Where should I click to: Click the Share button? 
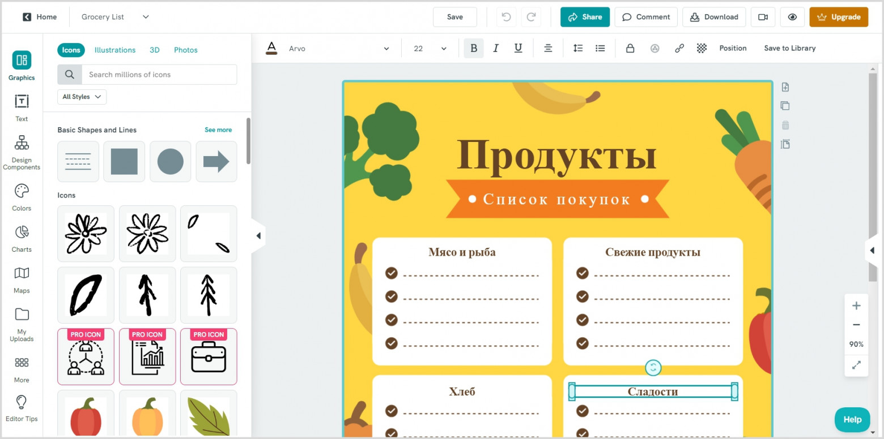tap(585, 17)
